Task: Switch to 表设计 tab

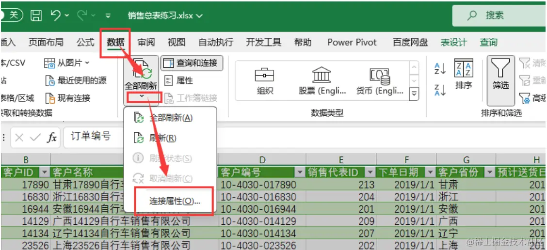Action: pyautogui.click(x=453, y=43)
